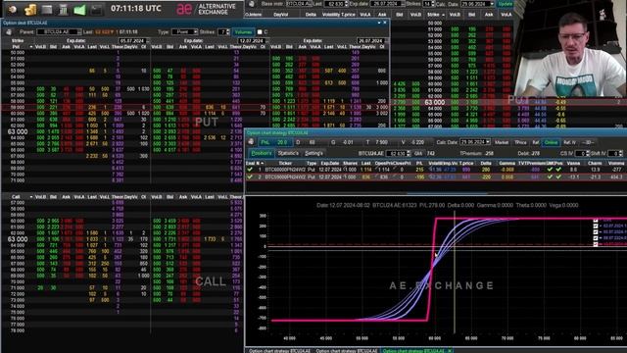Toggle the 05.07.2024 curve checkbox in the chart legend
Viewport: 627px width, 353px height.
pyautogui.click(x=596, y=231)
